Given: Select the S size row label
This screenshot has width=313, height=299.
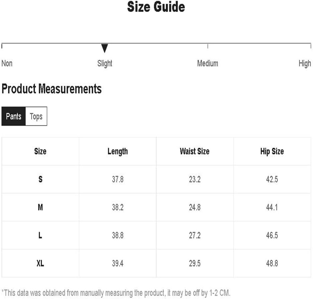Looking at the screenshot, I should click(x=40, y=179).
